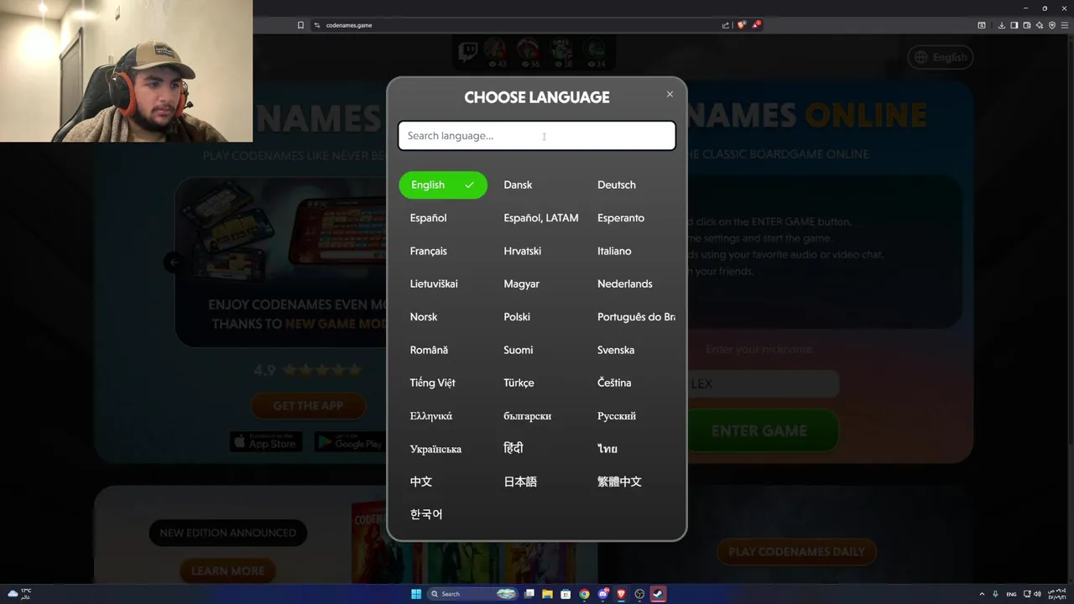Close the Choose Language dialog
The width and height of the screenshot is (1074, 604).
click(670, 94)
